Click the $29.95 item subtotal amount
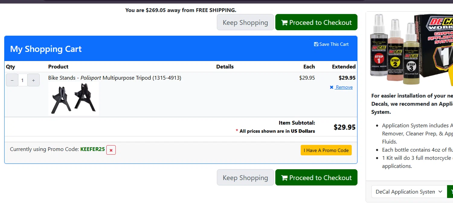This screenshot has height=203, width=453. click(344, 127)
